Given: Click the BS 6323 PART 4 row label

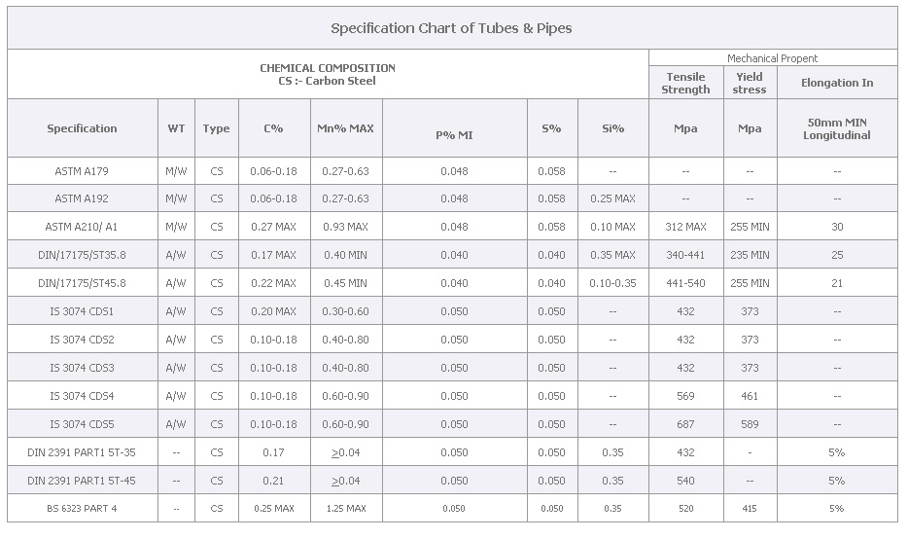Looking at the screenshot, I should click(x=83, y=508).
